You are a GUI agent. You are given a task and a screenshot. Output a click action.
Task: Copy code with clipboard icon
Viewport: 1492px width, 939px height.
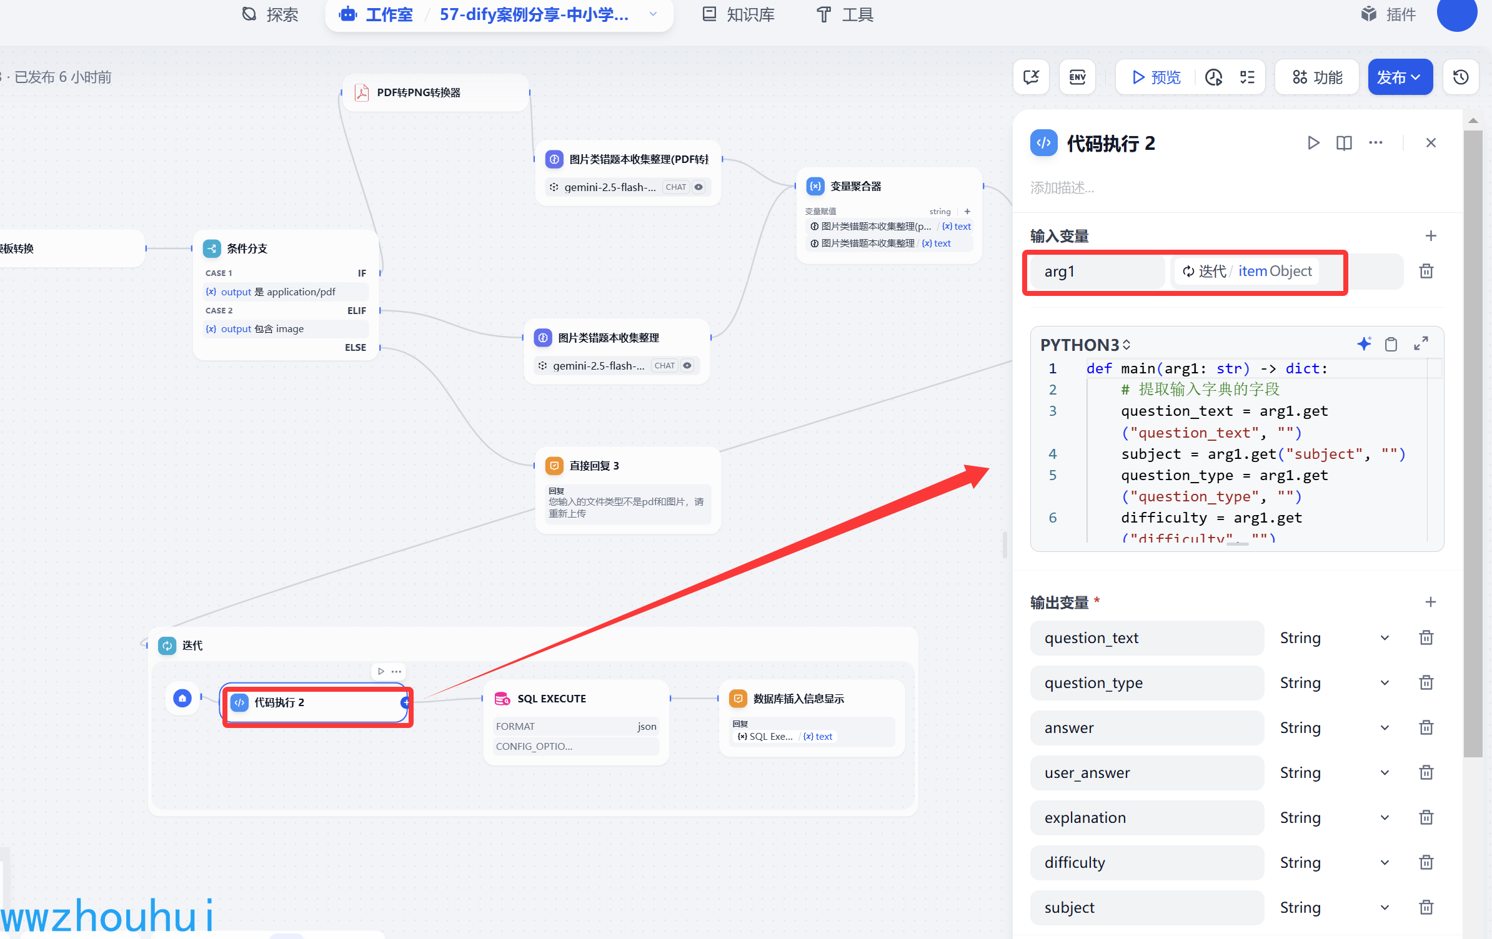(1391, 344)
